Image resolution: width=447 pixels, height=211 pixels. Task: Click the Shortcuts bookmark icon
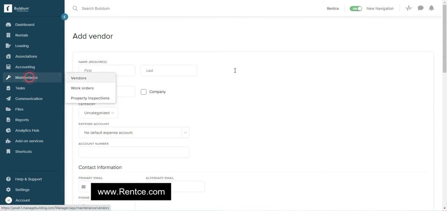point(8,151)
